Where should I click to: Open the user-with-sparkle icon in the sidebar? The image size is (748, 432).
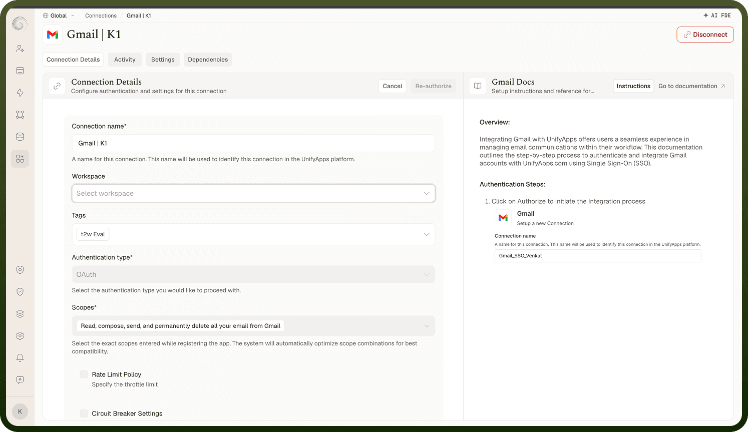[20, 49]
